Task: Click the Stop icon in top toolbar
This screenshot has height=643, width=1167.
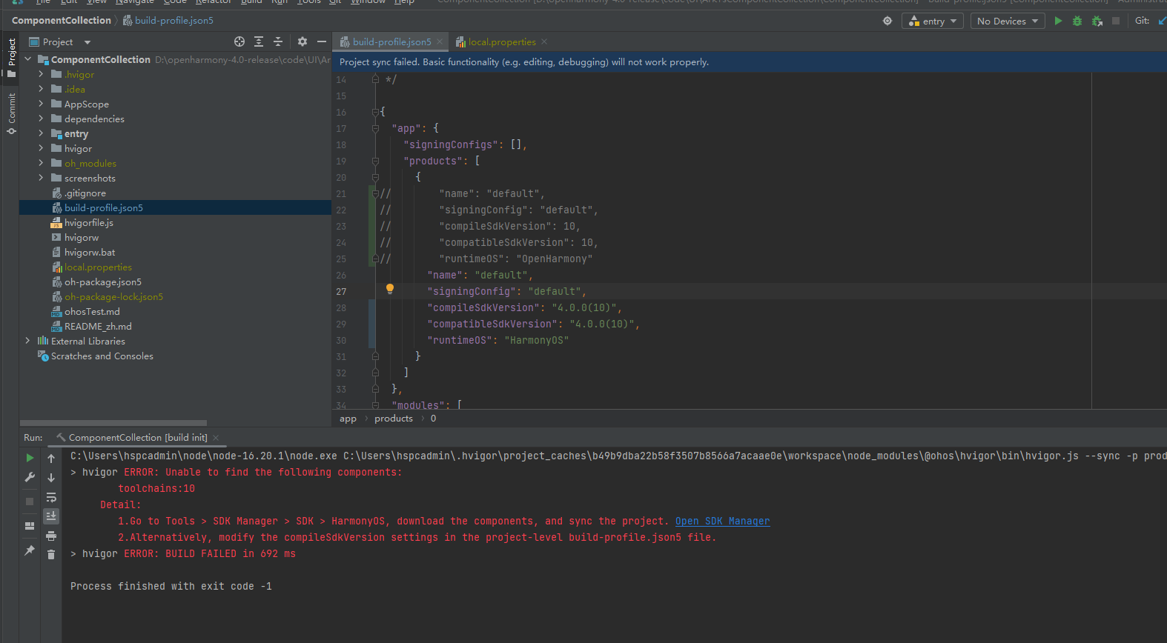Action: pos(1116,21)
